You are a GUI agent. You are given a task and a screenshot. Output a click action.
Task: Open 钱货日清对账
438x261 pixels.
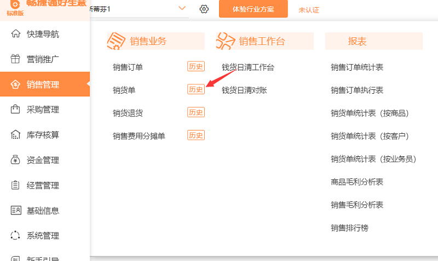(x=244, y=90)
